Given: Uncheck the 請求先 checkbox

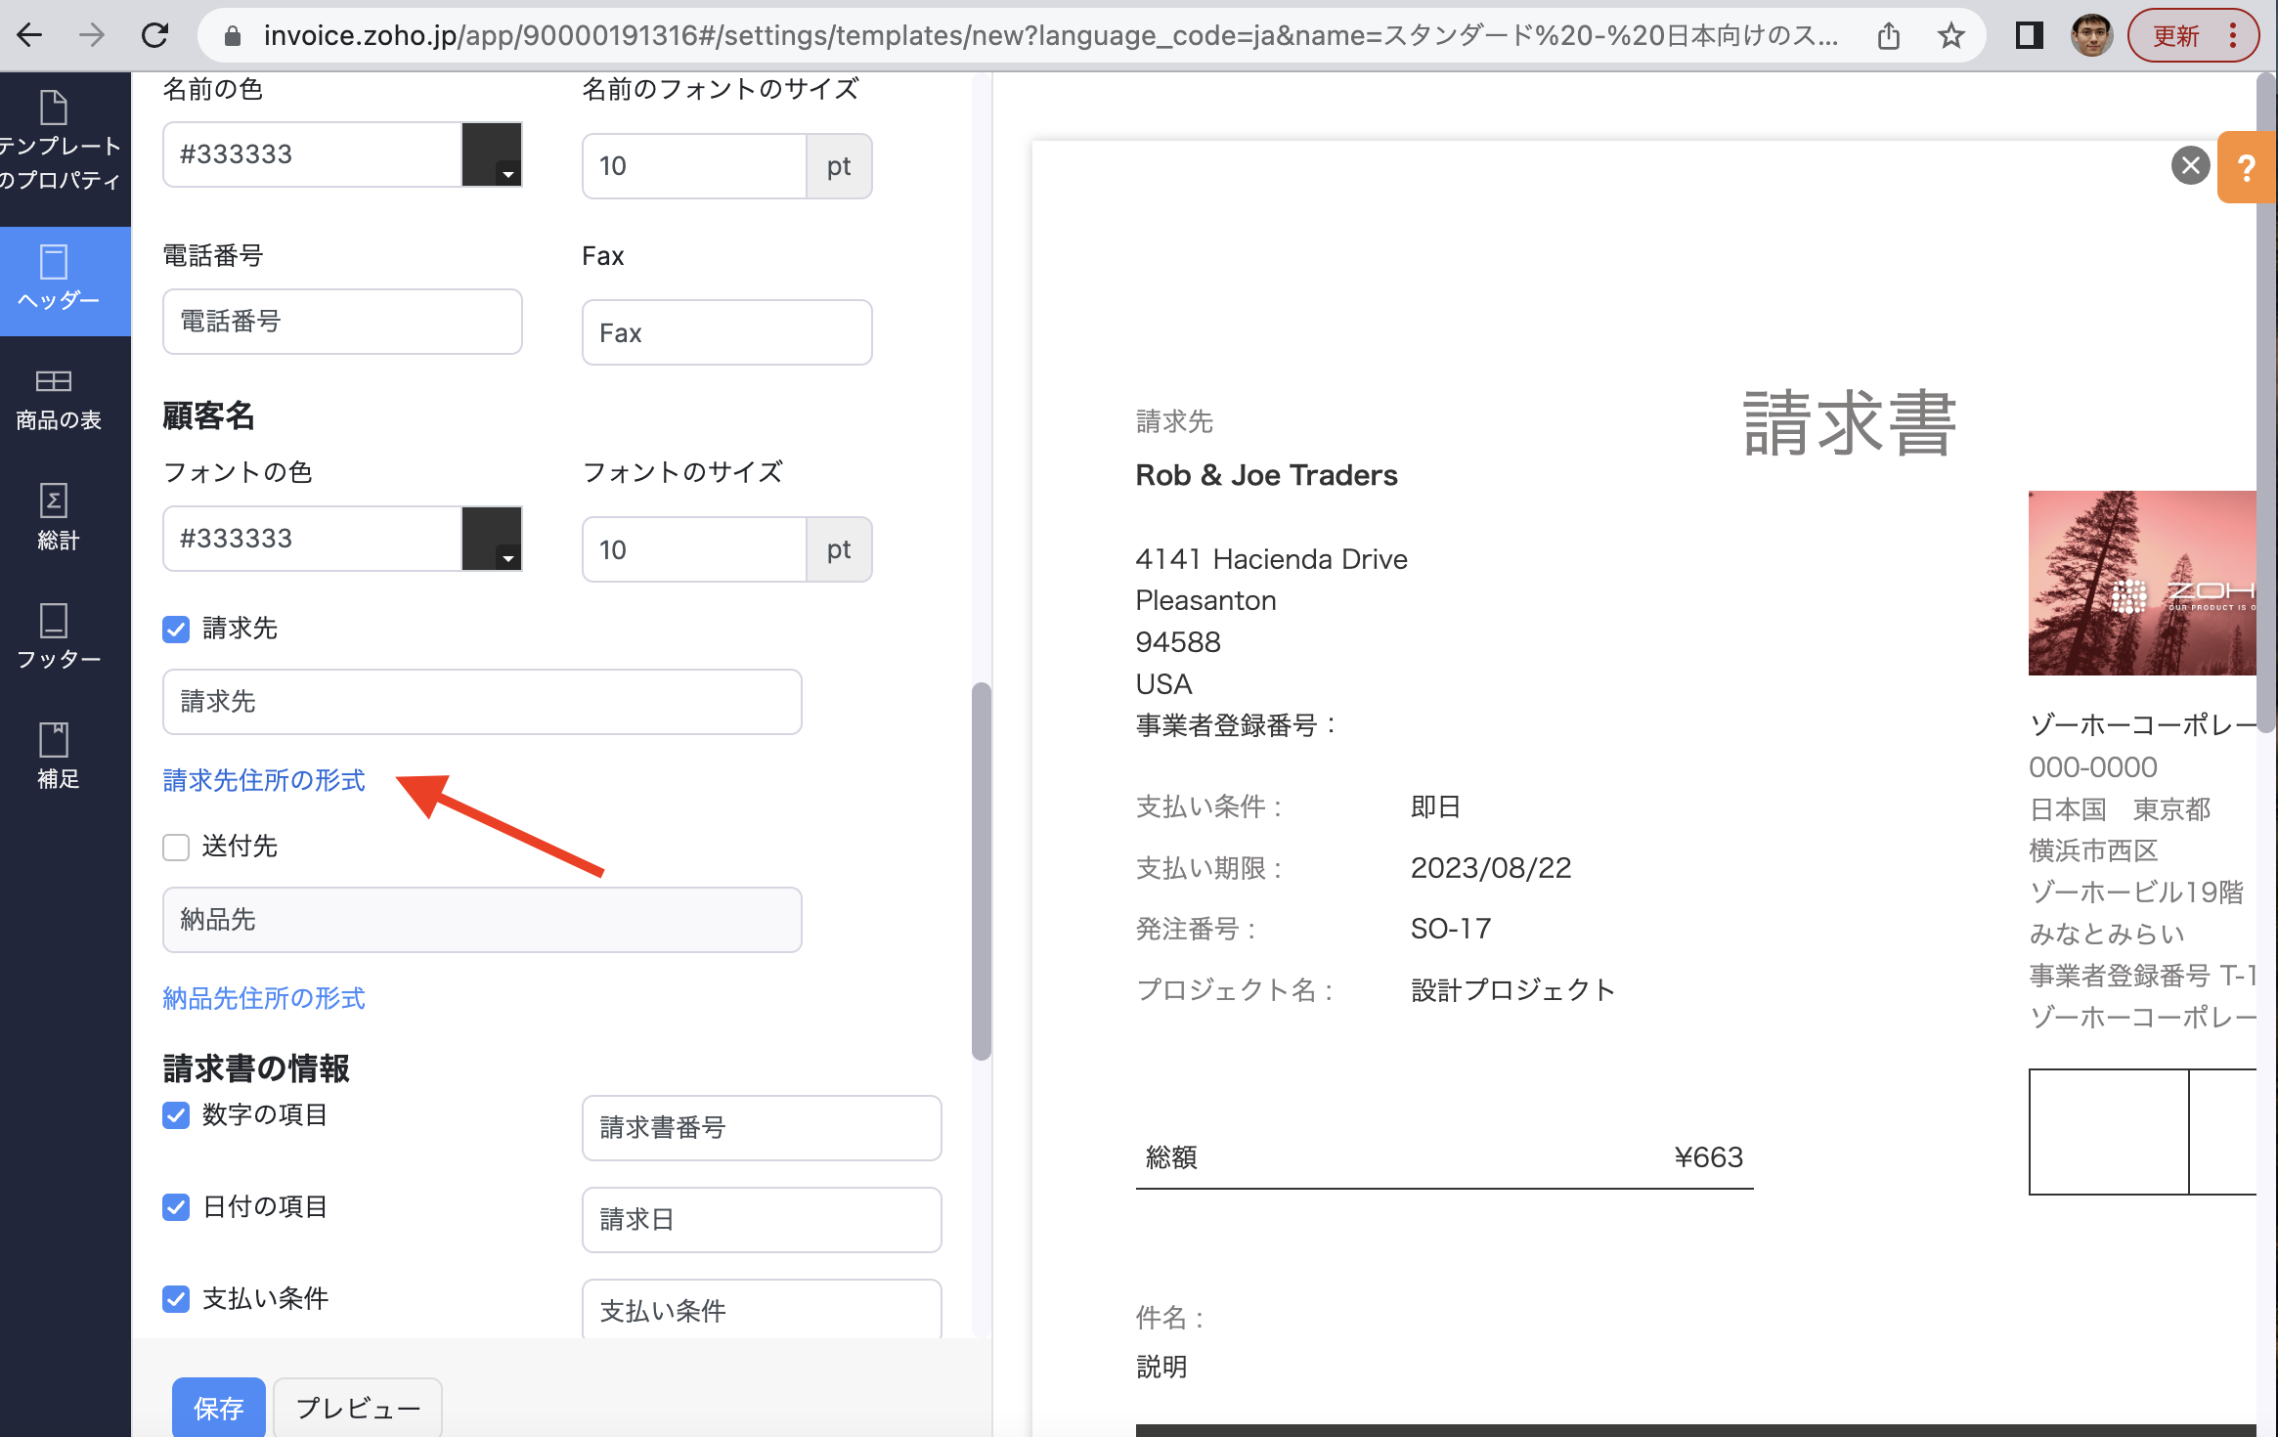Looking at the screenshot, I should click(176, 629).
